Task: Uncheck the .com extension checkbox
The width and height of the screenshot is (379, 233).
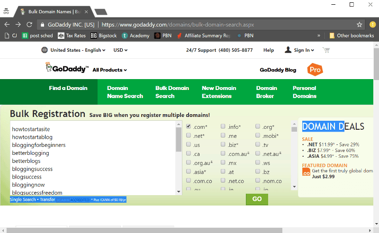Action: pyautogui.click(x=189, y=126)
